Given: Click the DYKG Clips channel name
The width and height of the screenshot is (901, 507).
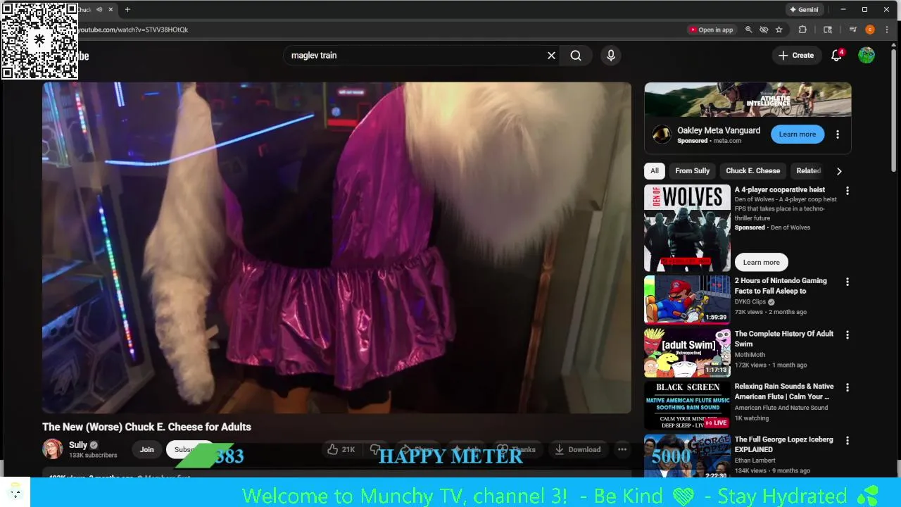Looking at the screenshot, I should coord(751,302).
